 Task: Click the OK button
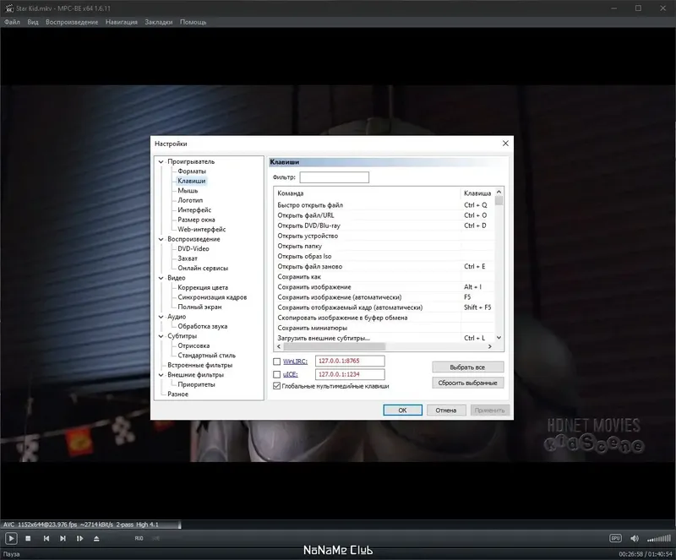(402, 410)
